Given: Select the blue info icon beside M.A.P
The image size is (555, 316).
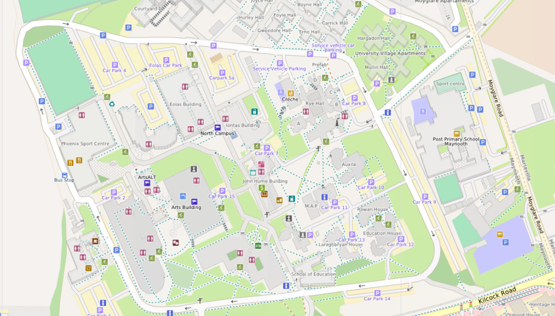Looking at the screenshot, I should [324, 197].
